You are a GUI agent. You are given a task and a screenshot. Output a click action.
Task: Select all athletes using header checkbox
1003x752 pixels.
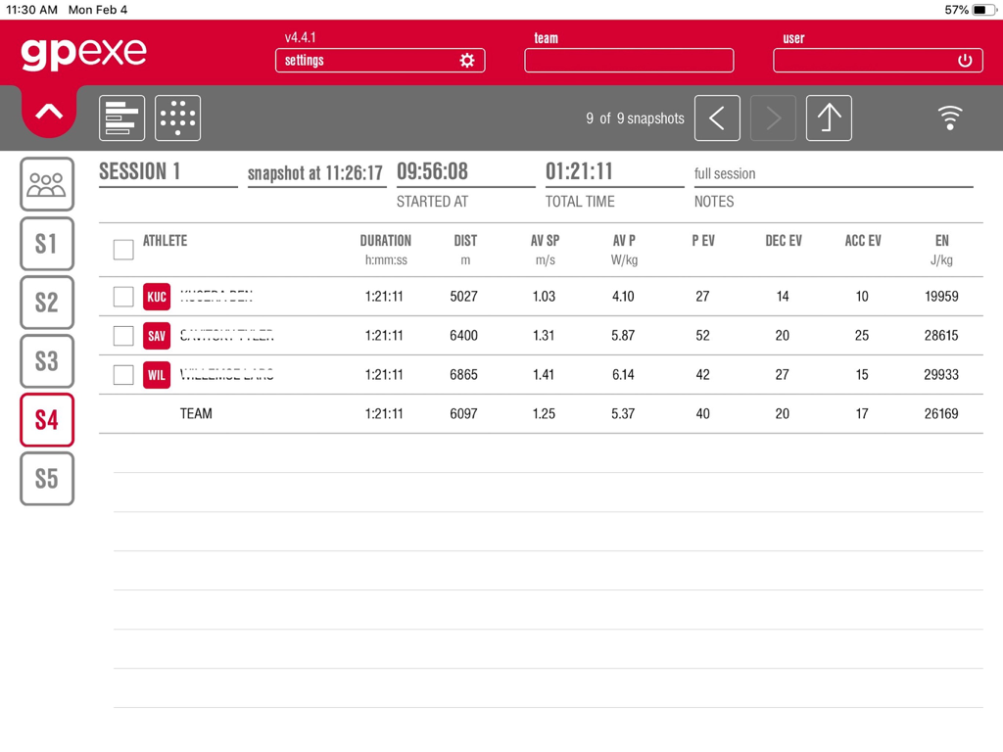122,250
